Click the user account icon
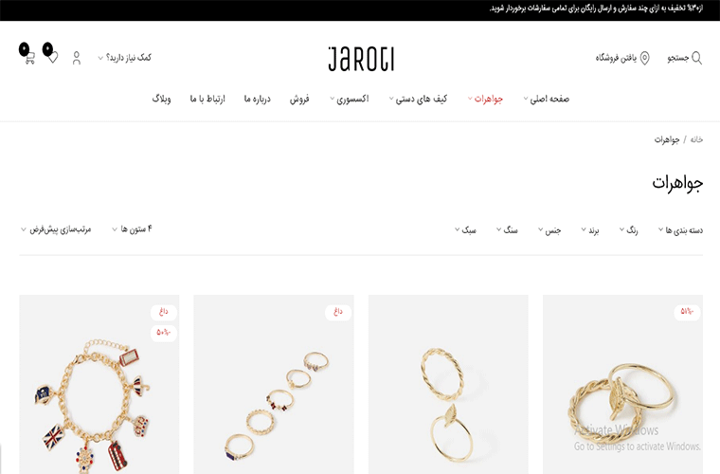This screenshot has width=720, height=474. point(77,58)
